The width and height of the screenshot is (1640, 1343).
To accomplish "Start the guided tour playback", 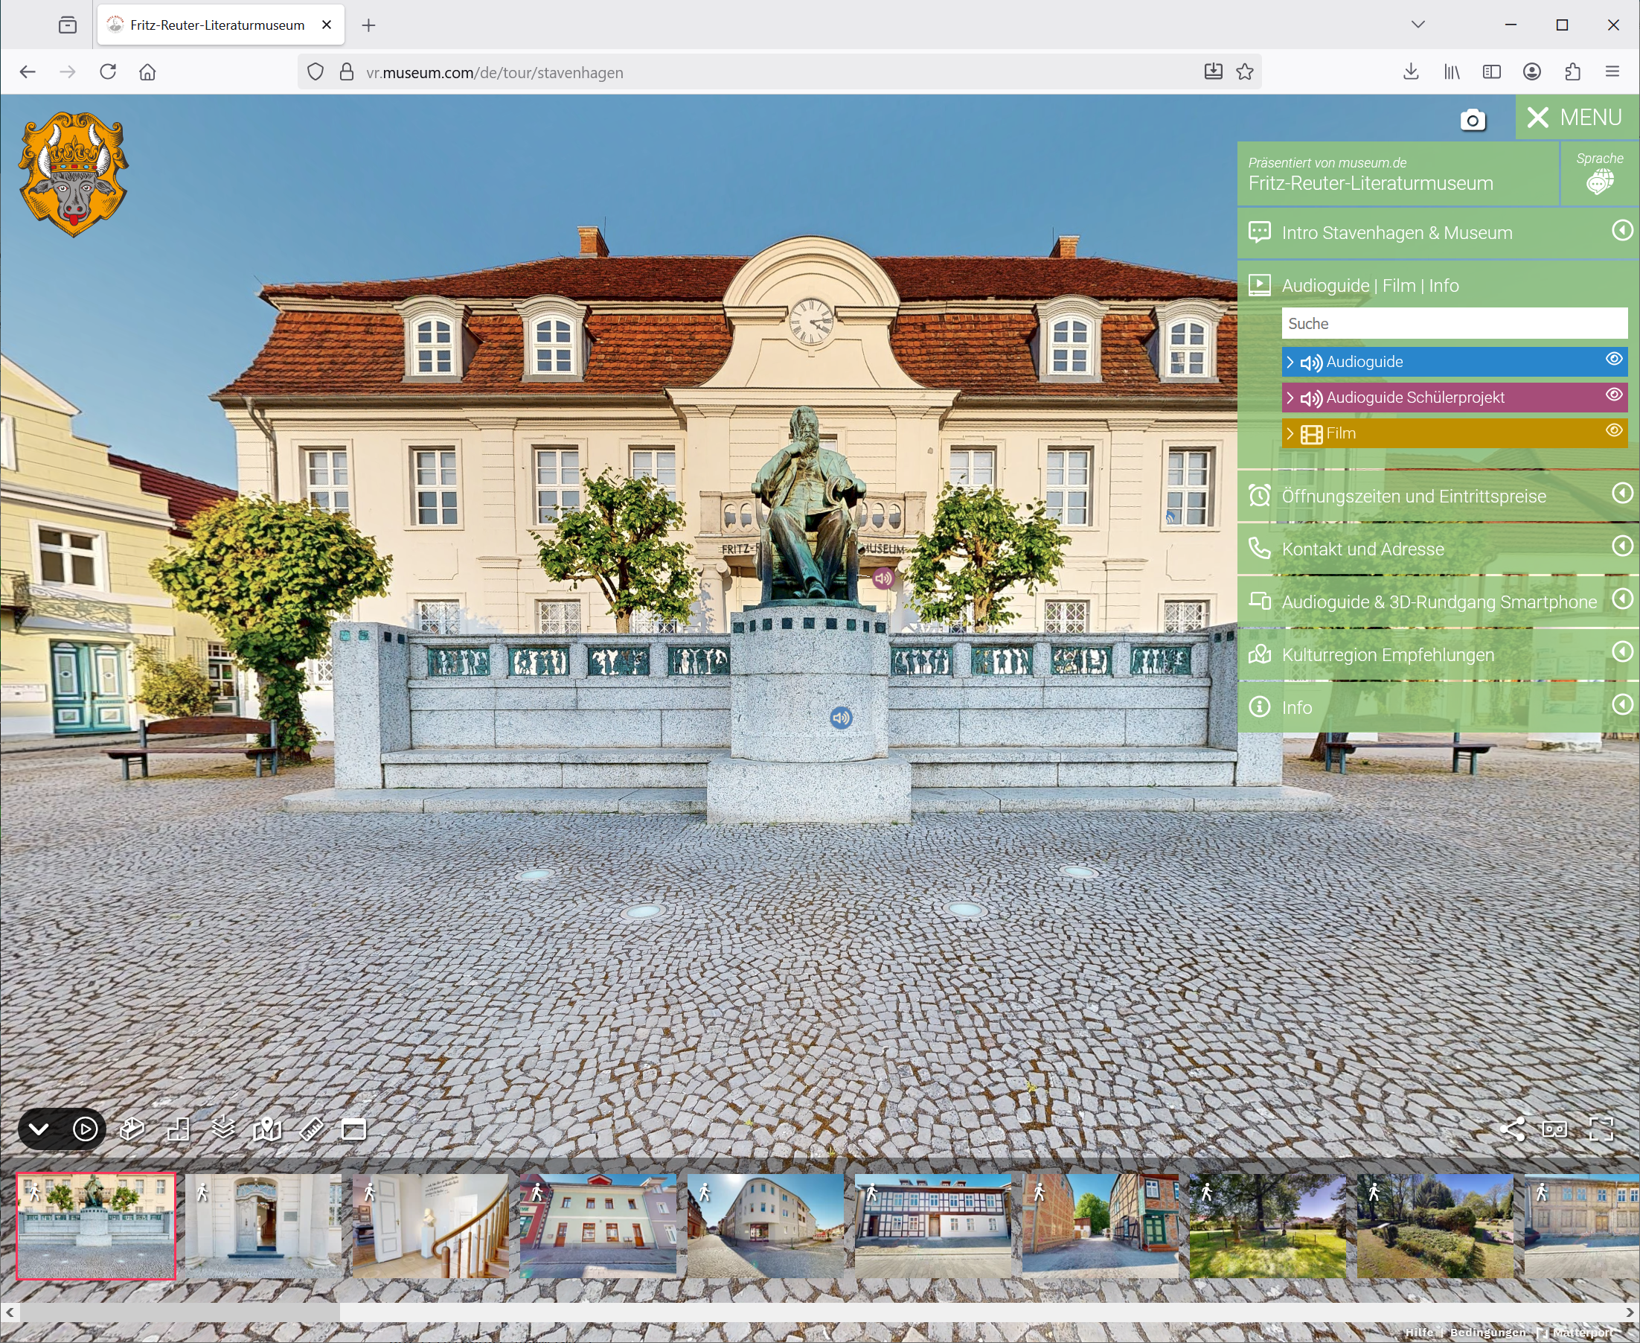I will (x=85, y=1129).
